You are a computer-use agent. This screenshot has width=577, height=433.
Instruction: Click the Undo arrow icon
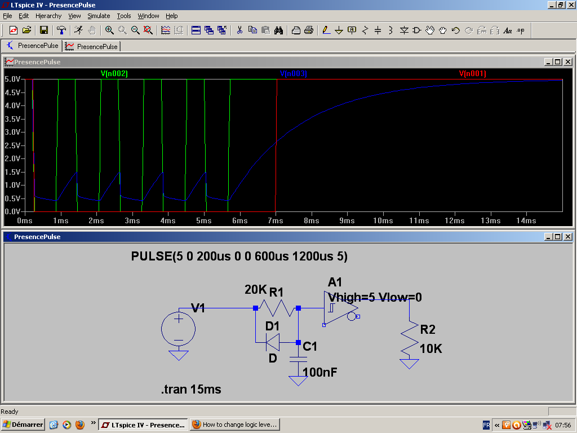pyautogui.click(x=455, y=30)
